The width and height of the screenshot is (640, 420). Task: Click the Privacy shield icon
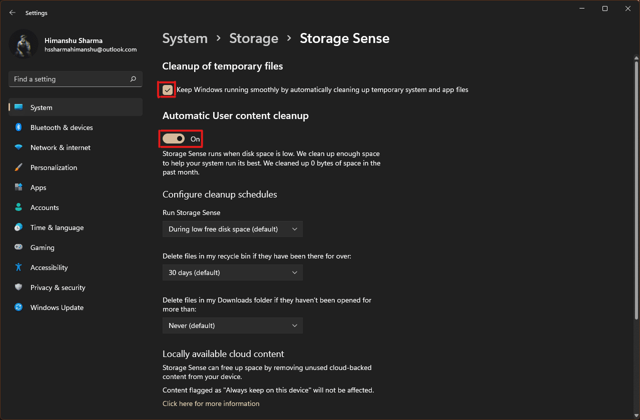(x=19, y=287)
